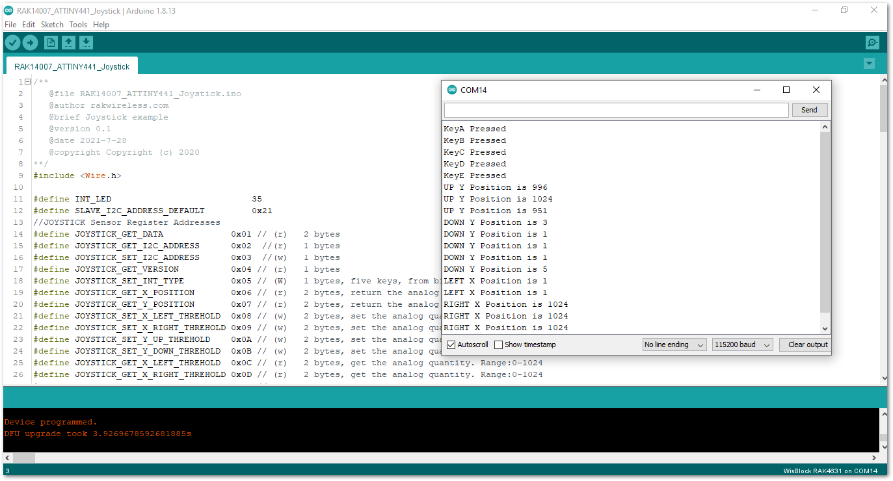Click the '#include <Wire.h>' code line
The height and width of the screenshot is (481, 893).
[x=77, y=175]
